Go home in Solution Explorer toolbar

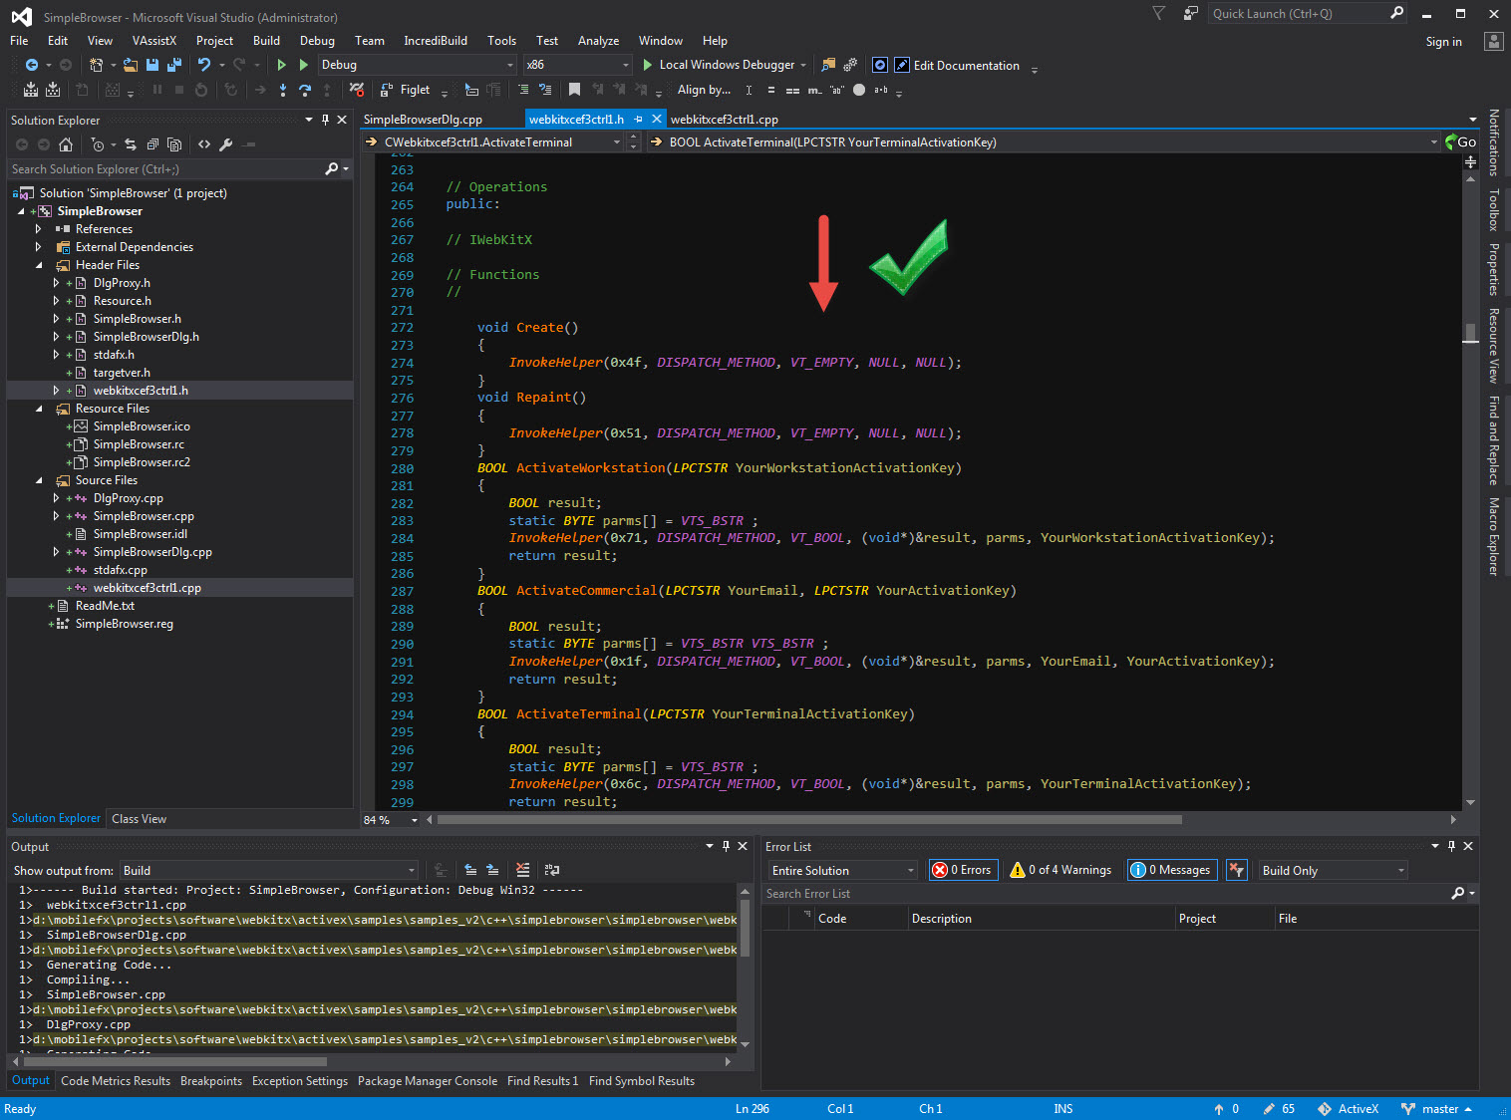(x=66, y=144)
